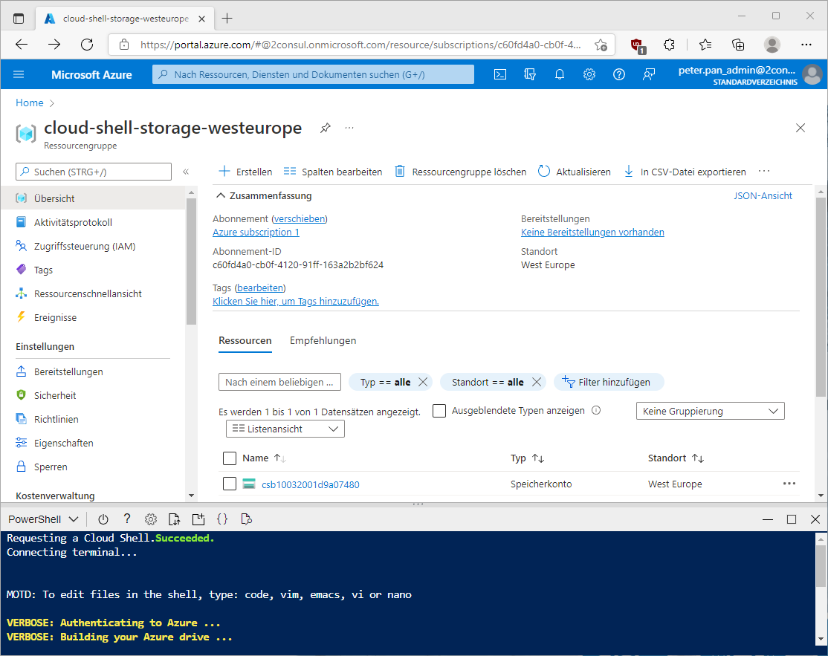Open browser collections icon
828x656 pixels.
(x=738, y=45)
